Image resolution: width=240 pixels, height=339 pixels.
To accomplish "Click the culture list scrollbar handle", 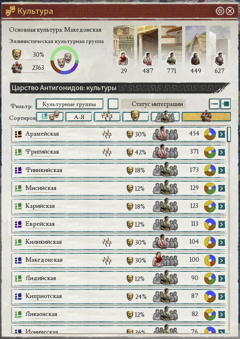I will pyautogui.click(x=229, y=134).
